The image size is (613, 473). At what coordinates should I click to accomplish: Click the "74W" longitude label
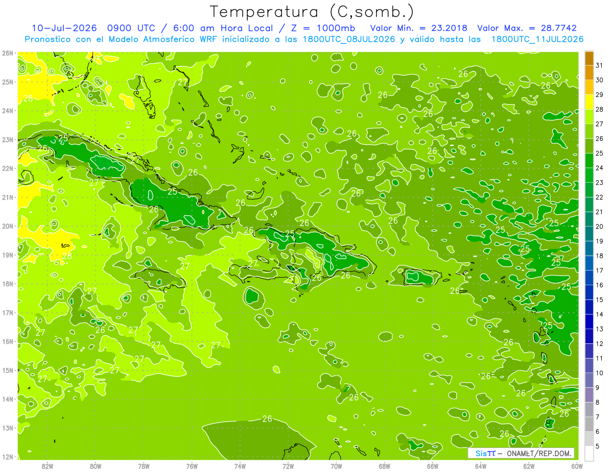click(240, 466)
